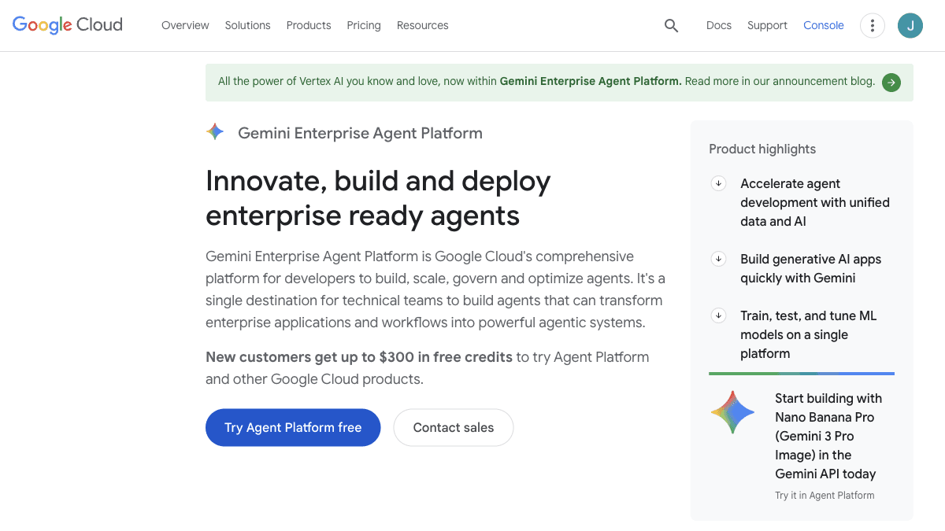Screen dimensions: 945x531
Task: Click the colorful Gemini star in promo card
Action: (732, 412)
